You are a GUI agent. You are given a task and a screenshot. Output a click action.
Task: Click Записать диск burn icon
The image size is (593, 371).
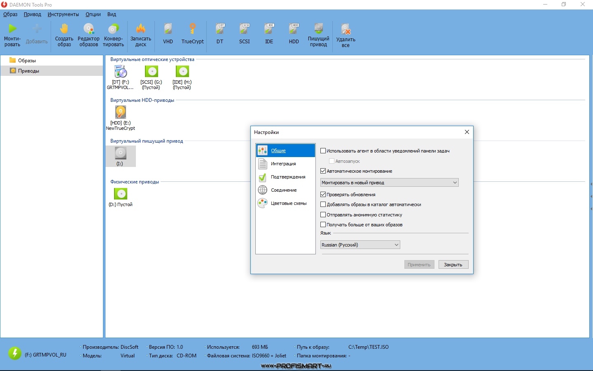tap(141, 35)
